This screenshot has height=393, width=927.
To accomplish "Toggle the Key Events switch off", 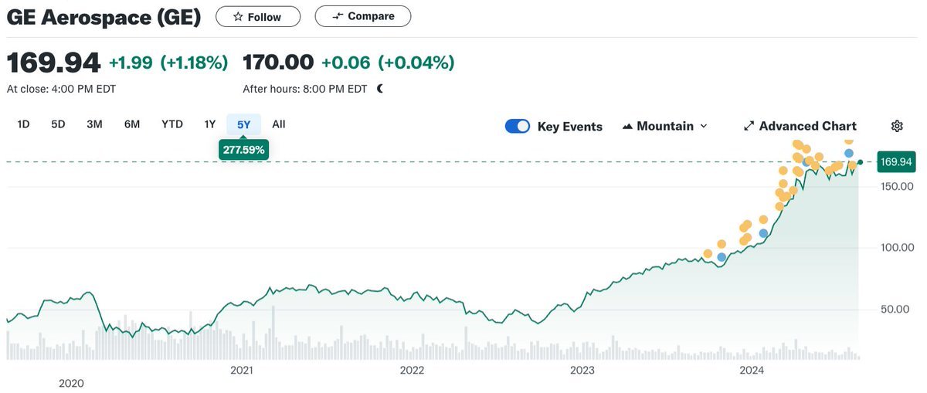I will 518,126.
